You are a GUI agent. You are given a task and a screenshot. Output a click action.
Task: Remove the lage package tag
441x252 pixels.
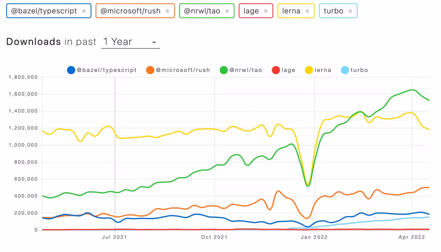pyautogui.click(x=266, y=11)
